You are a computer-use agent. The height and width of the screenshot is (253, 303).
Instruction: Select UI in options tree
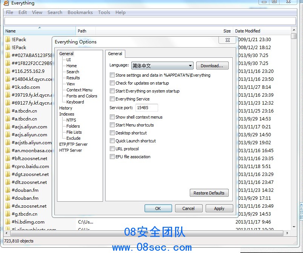69,60
